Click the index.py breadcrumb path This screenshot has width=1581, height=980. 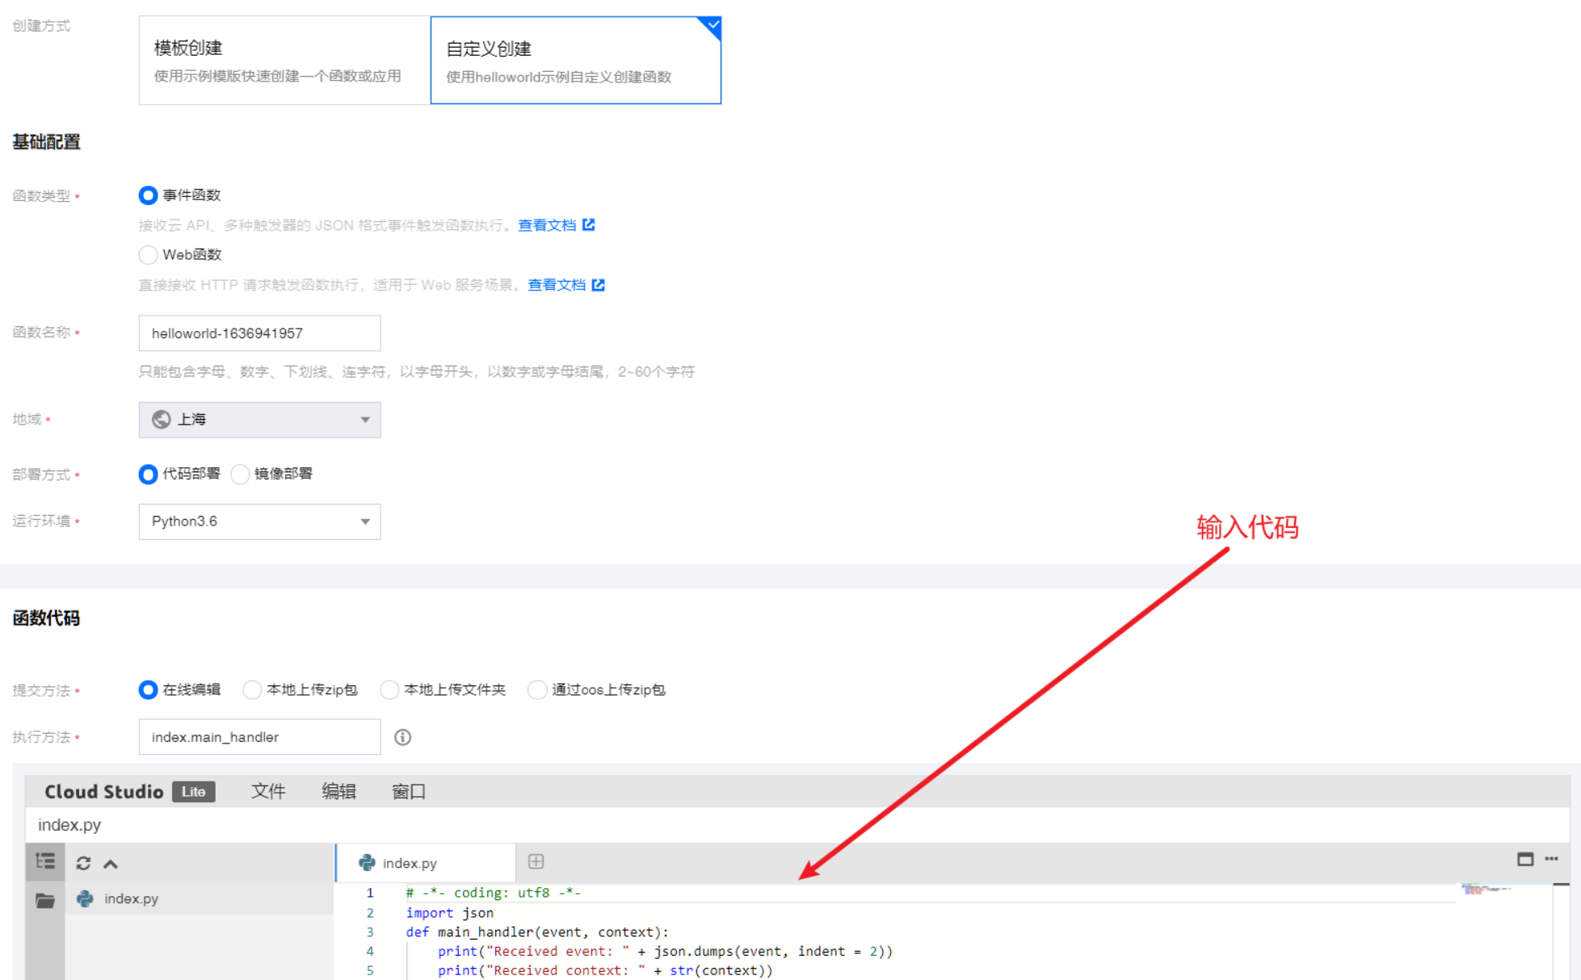(69, 825)
